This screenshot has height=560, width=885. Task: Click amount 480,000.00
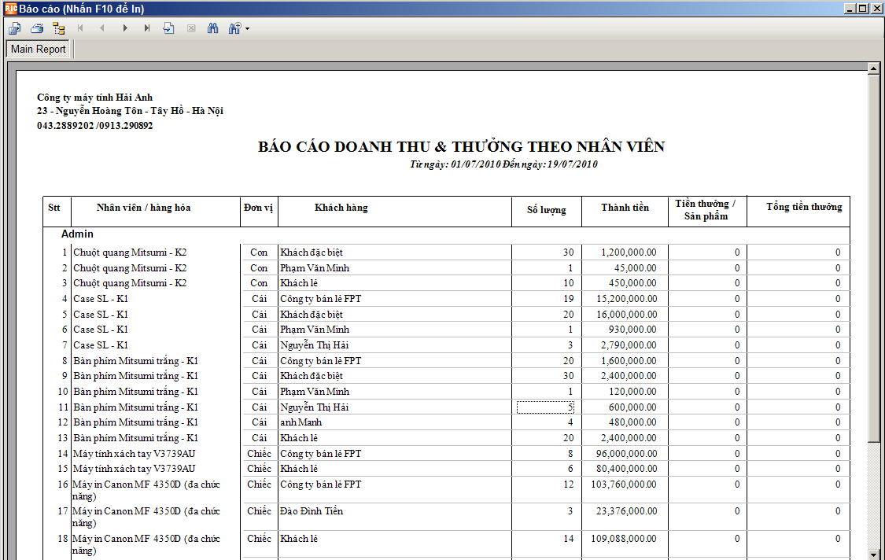coord(632,422)
